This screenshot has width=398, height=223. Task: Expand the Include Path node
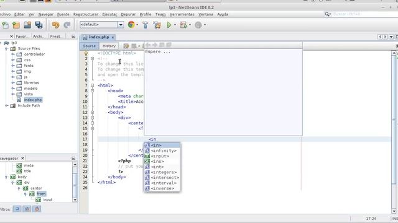[7, 105]
